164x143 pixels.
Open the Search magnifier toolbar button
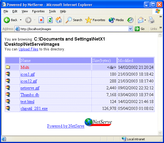click(74, 20)
